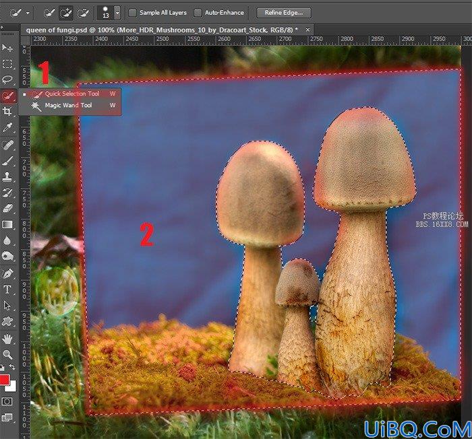The image size is (472, 439).
Task: Select the Eraser tool
Action: click(x=7, y=208)
